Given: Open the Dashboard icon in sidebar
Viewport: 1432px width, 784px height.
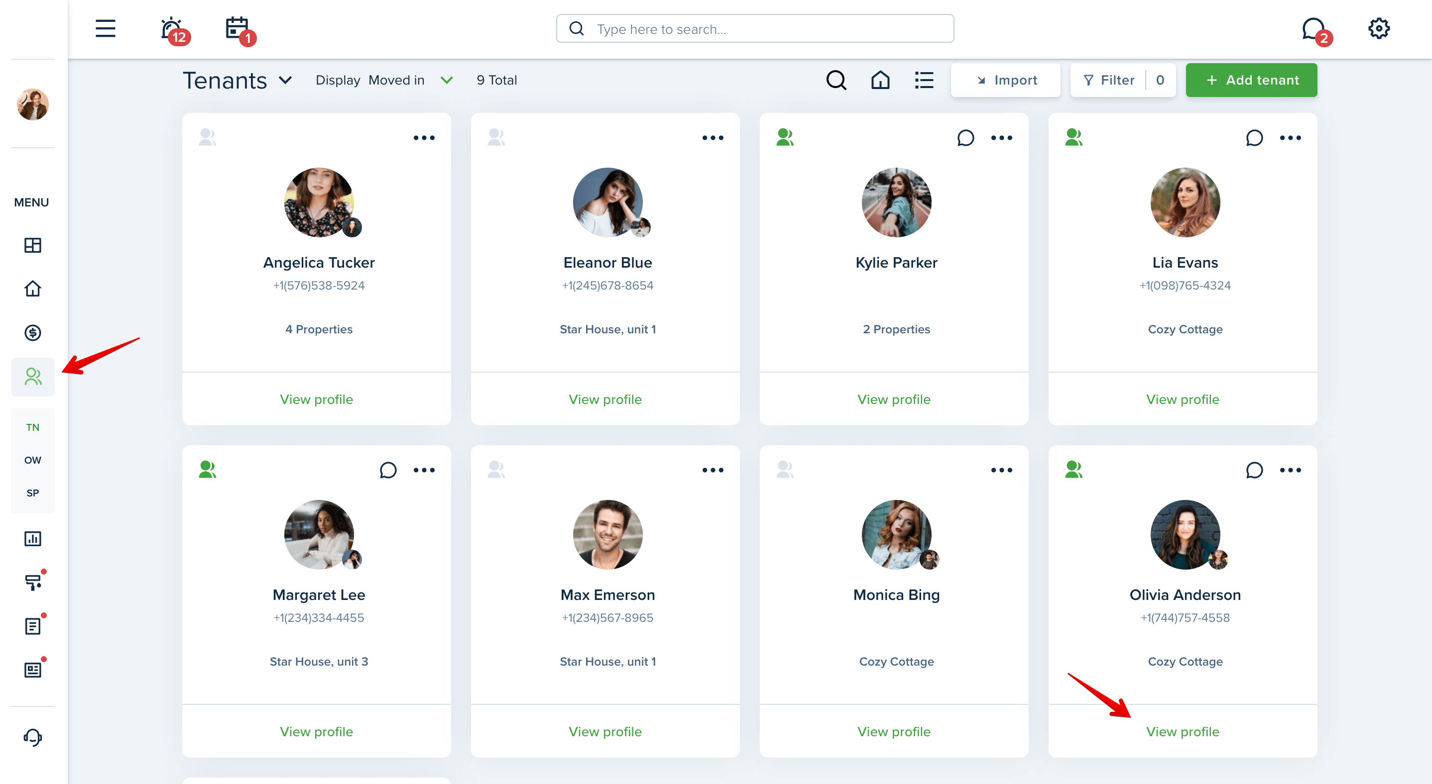Looking at the screenshot, I should click(x=33, y=245).
